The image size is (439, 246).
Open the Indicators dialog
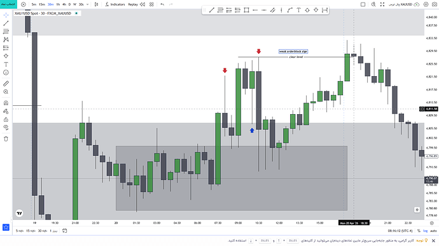(115, 4)
